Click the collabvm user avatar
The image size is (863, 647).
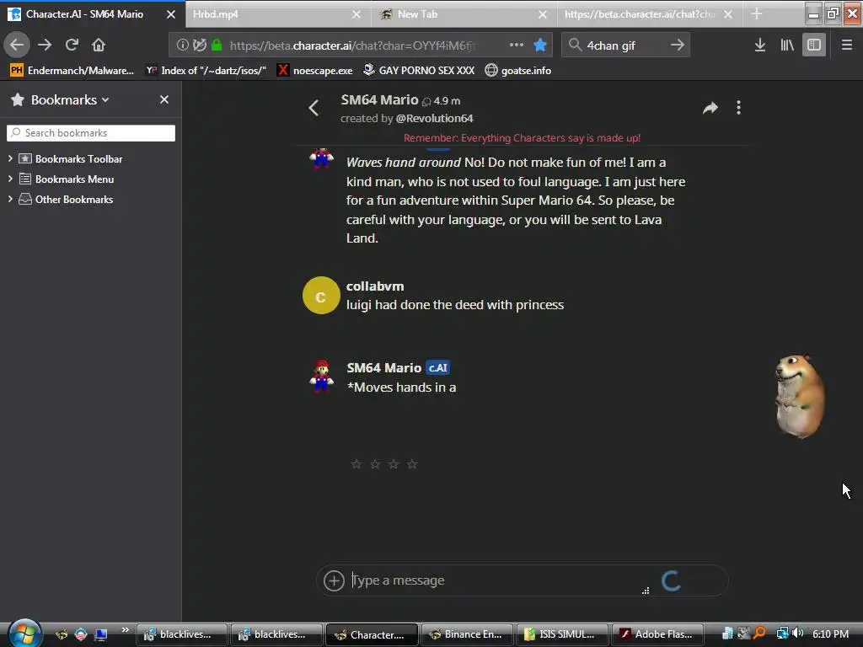coord(321,296)
